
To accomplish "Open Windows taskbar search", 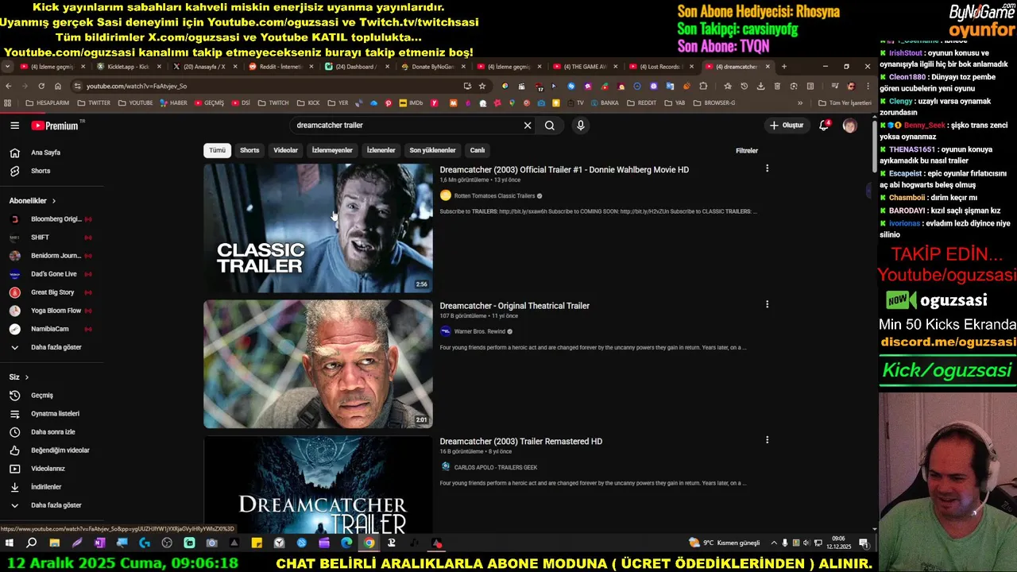I will (31, 543).
